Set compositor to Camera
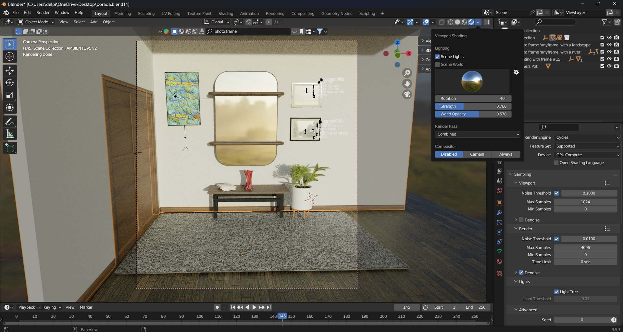This screenshot has width=623, height=332. (x=477, y=154)
